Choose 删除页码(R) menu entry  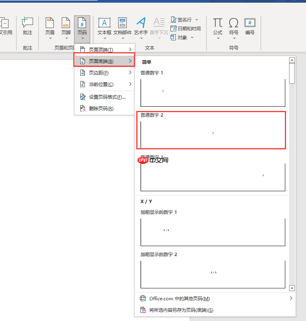coord(104,108)
